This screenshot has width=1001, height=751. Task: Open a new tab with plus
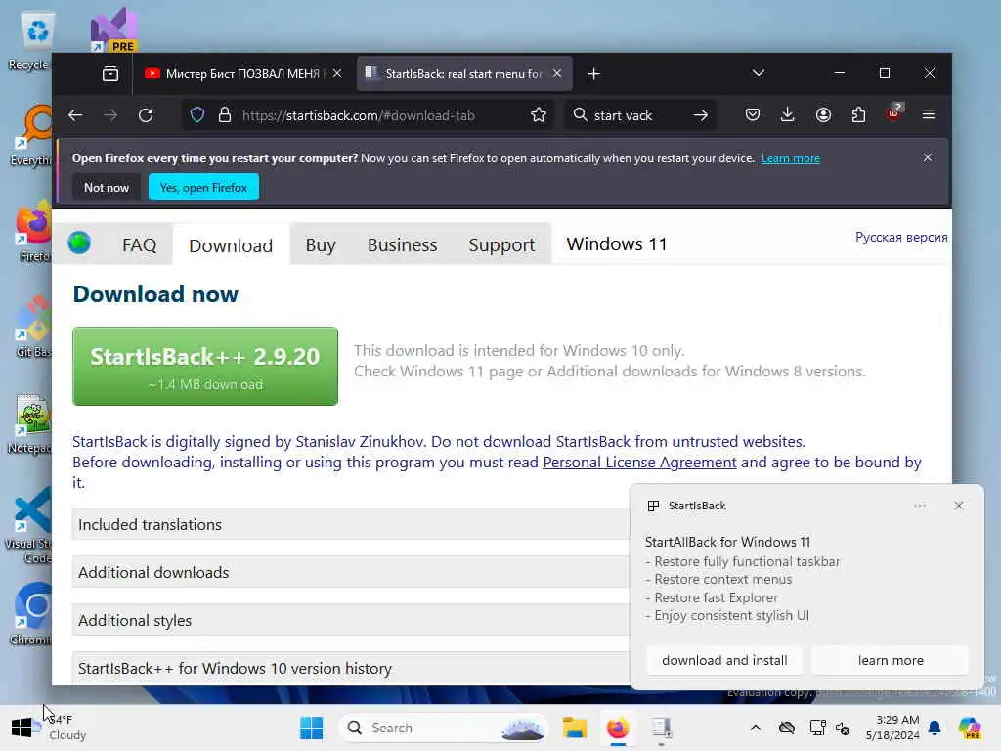[x=593, y=74]
